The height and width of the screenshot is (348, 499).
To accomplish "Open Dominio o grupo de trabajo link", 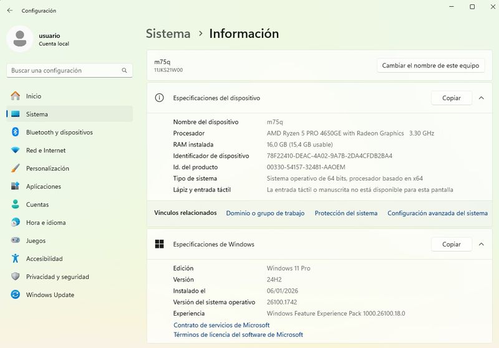I will tap(265, 213).
